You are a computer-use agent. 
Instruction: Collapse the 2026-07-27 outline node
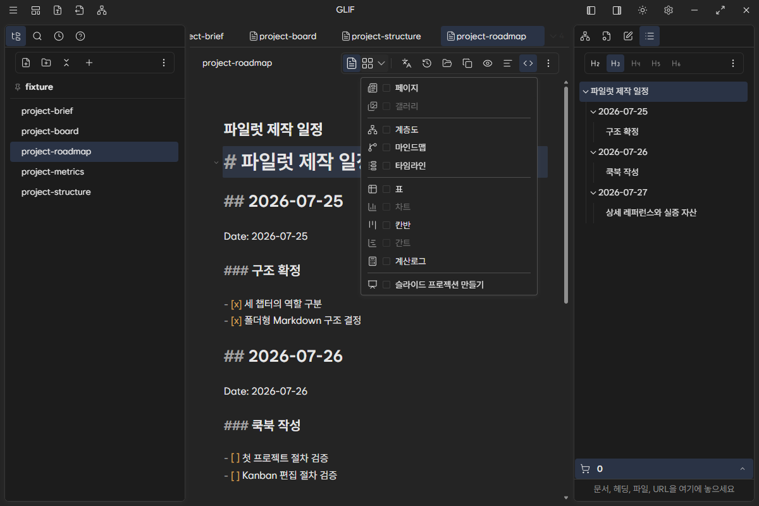click(x=593, y=192)
